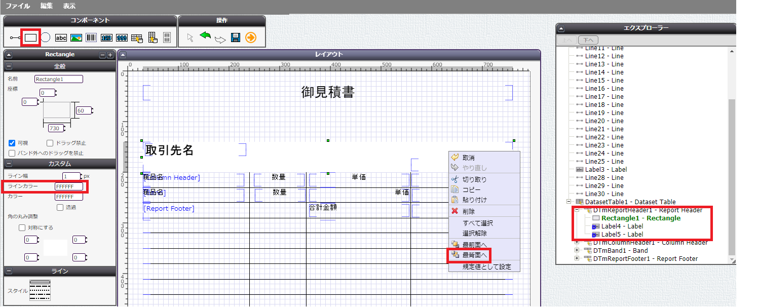Image resolution: width=758 pixels, height=307 pixels.
Task: Collapse the DatasetTable1 tree node
Action: [569, 202]
